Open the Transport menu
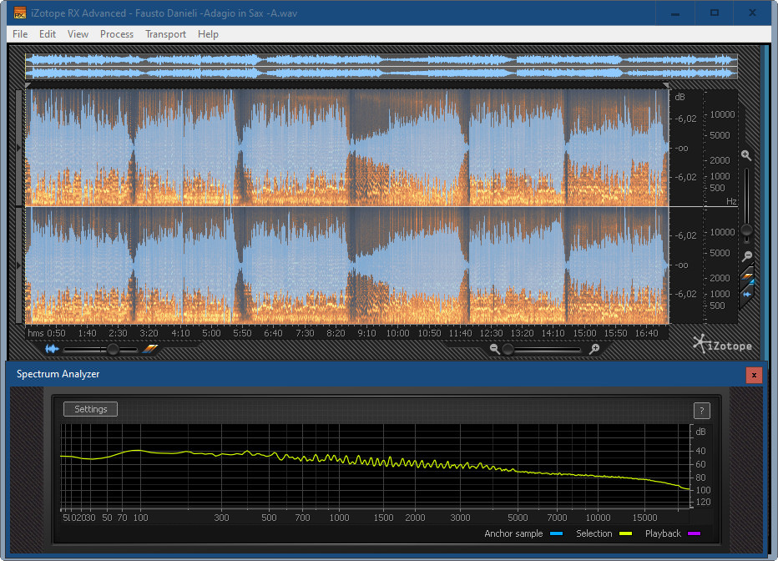Screen dimensions: 778x561 point(165,34)
